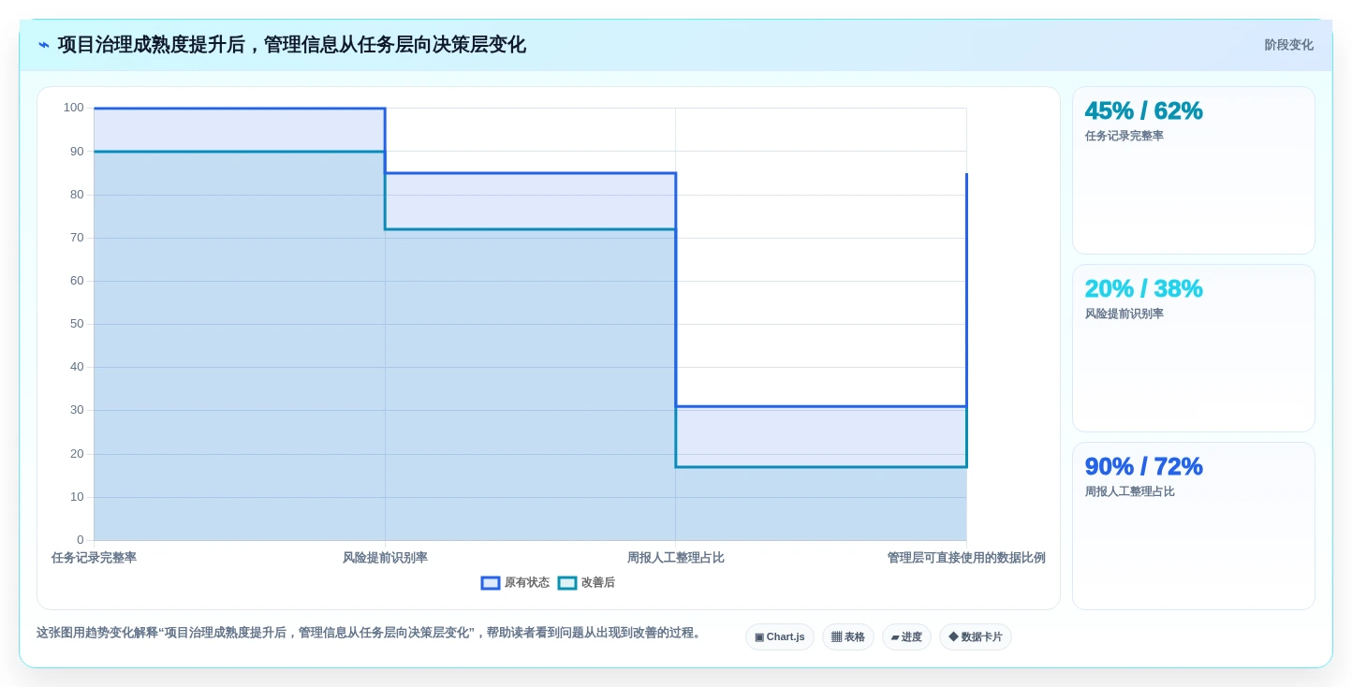Viewport: 1352px width, 687px height.
Task: Click the x-axis label 管理层可直接使用的数据比例
Action: coord(966,558)
